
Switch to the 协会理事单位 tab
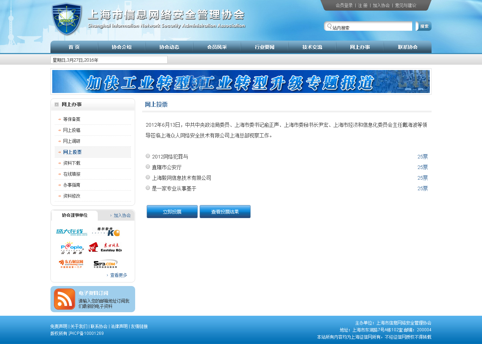(x=74, y=215)
